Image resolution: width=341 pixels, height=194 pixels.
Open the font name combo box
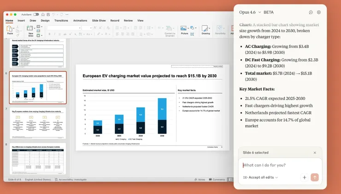[64, 28]
